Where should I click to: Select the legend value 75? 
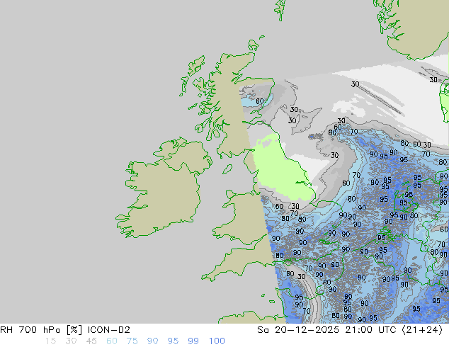tap(132, 341)
